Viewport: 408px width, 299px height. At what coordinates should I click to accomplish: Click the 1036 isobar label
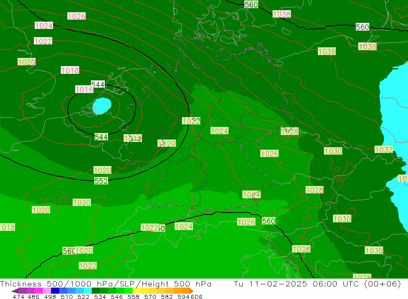pyautogui.click(x=327, y=51)
